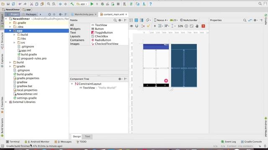Click the Pan hand tool icon
268x150 pixels.
click(197, 26)
